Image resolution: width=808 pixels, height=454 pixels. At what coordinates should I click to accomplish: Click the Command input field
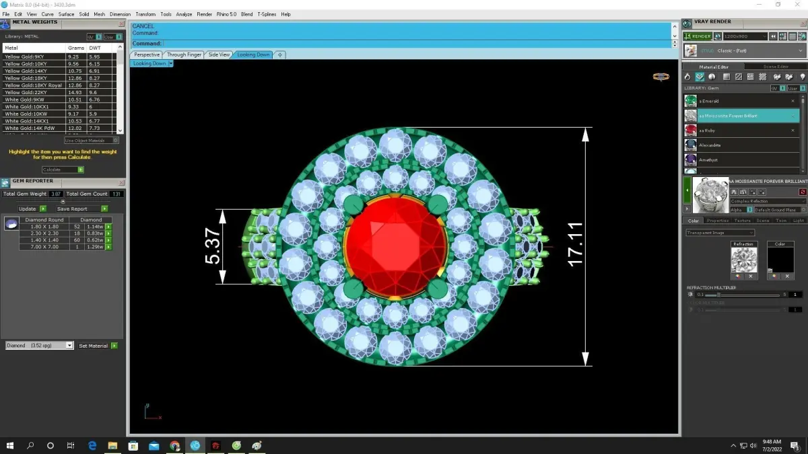[x=401, y=44]
